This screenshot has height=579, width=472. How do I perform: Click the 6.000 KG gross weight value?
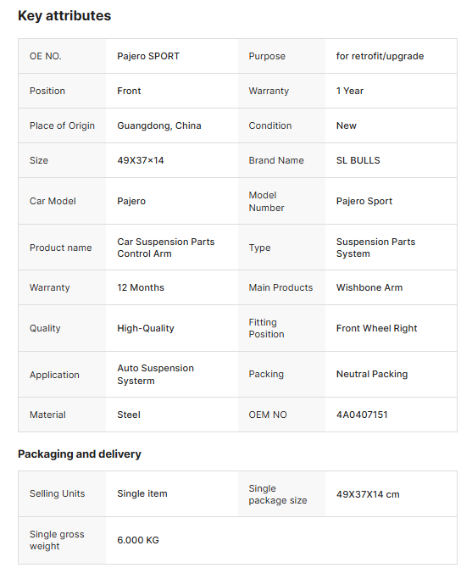[x=138, y=540]
